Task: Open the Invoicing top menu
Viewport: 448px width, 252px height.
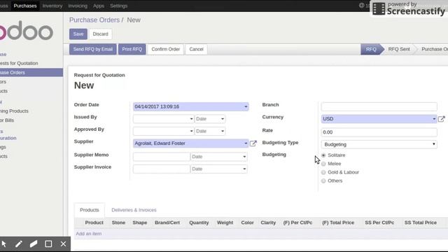Action: [x=78, y=6]
